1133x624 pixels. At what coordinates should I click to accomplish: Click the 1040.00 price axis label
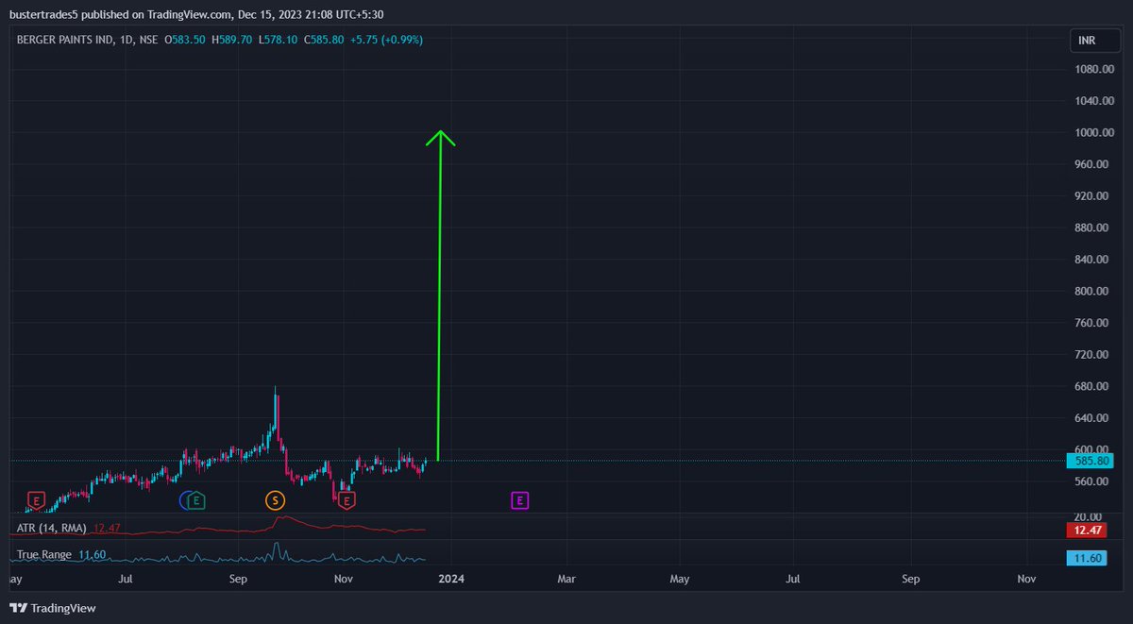1092,101
